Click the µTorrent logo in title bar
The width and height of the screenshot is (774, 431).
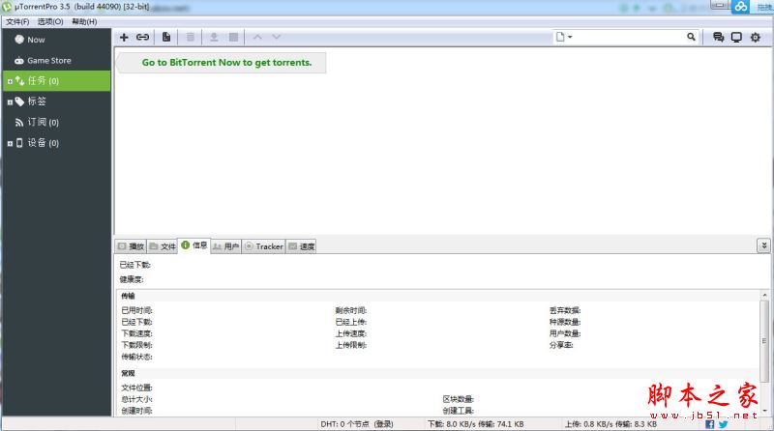pos(7,7)
